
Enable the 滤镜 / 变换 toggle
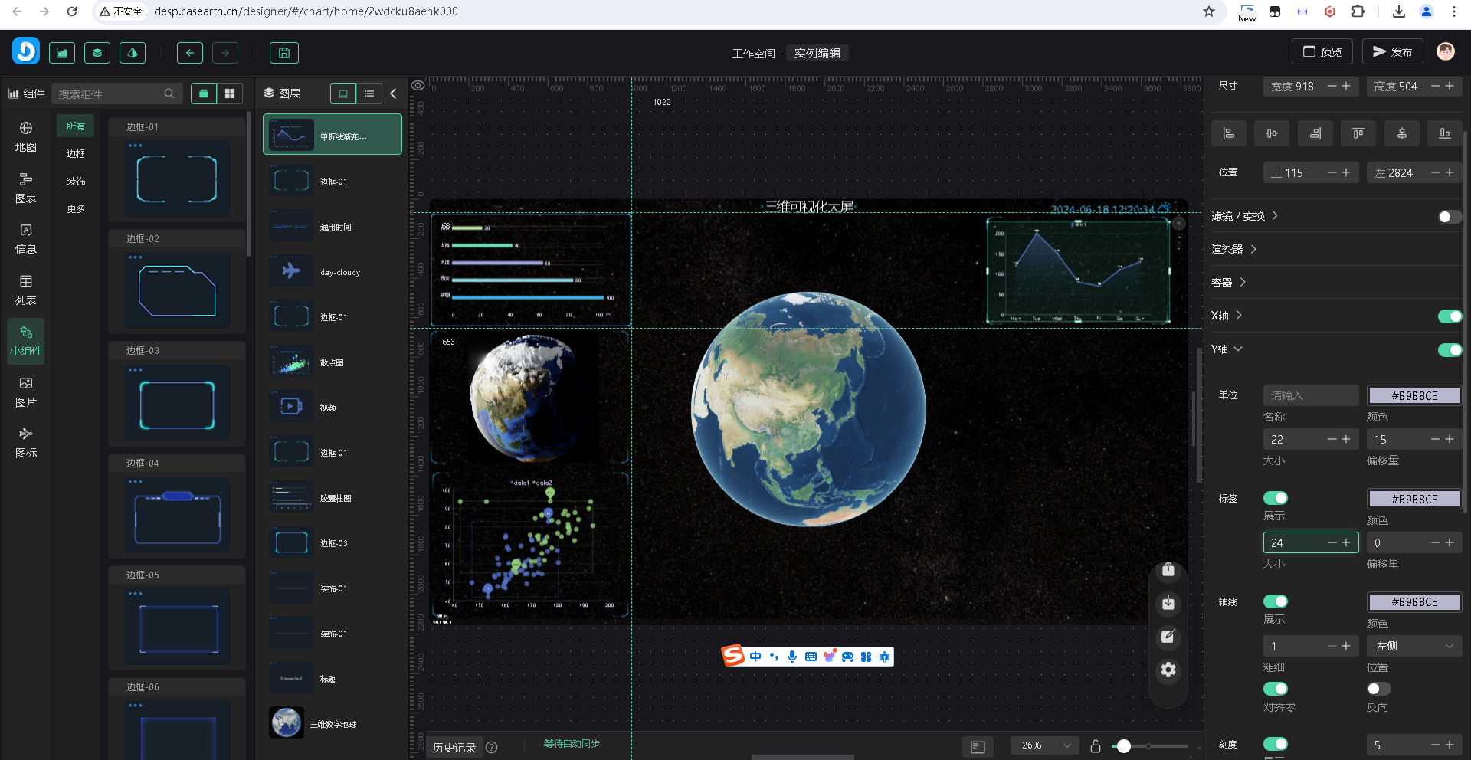coord(1449,217)
